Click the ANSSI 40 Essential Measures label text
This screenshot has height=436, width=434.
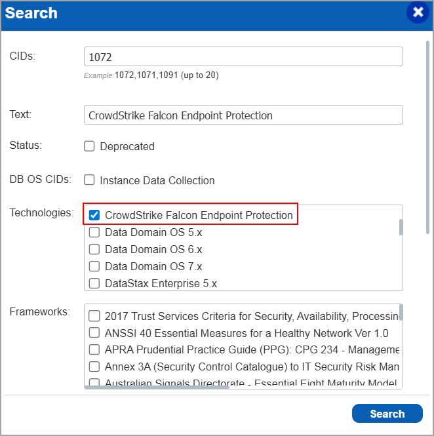[x=247, y=333]
